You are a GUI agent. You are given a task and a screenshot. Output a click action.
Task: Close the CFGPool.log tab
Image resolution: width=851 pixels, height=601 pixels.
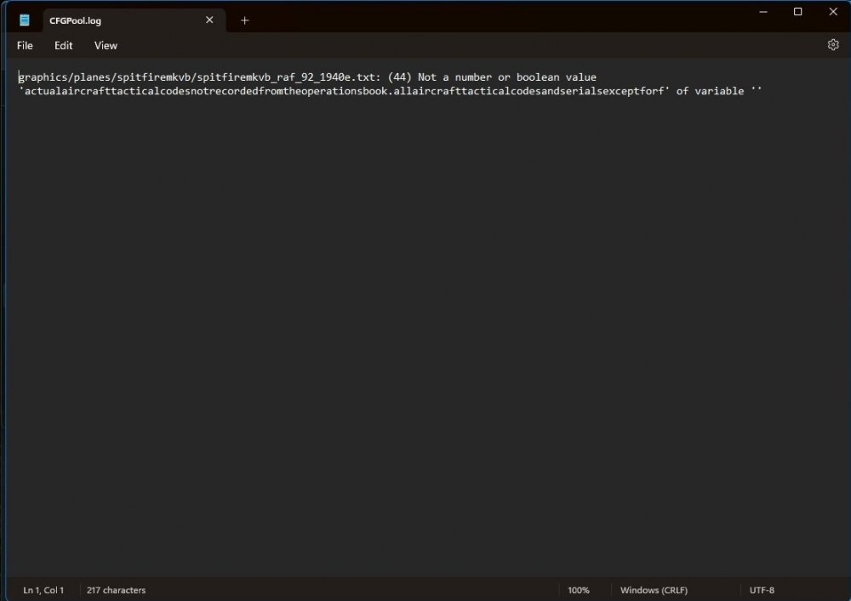209,20
